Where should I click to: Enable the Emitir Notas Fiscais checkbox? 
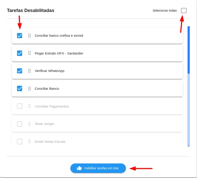coord(20,141)
